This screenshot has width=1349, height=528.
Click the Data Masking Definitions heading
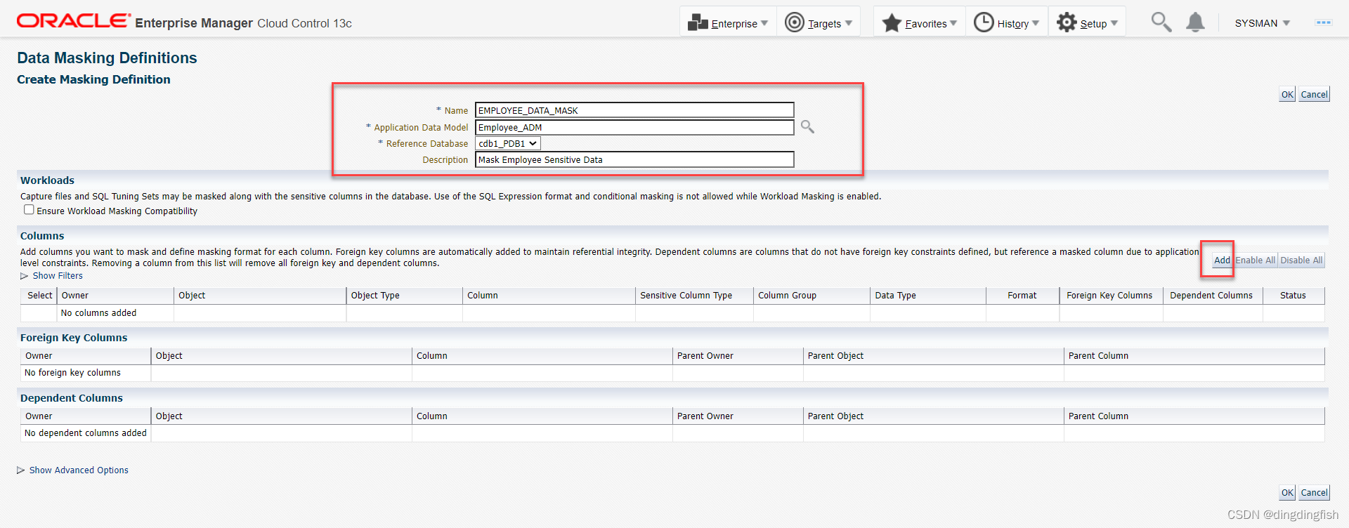pyautogui.click(x=107, y=58)
